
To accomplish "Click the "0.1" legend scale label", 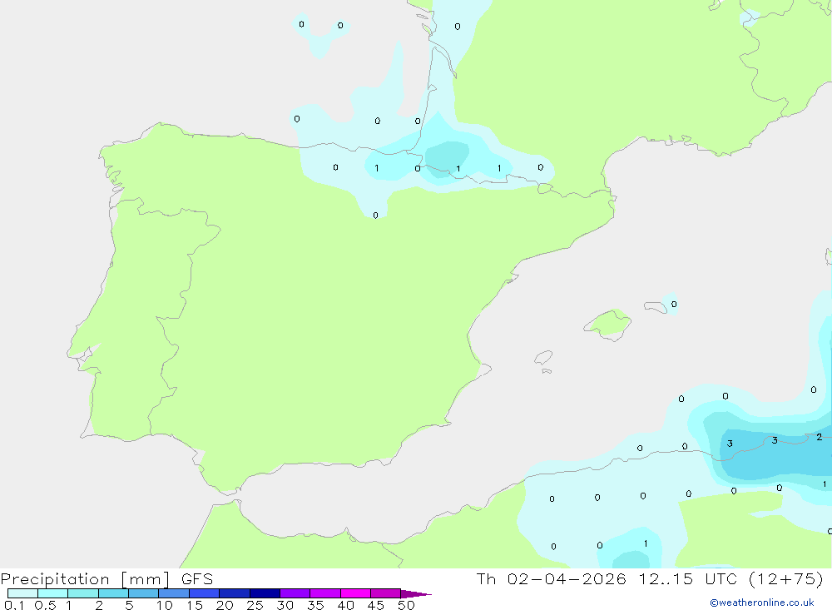I will click(x=14, y=605).
